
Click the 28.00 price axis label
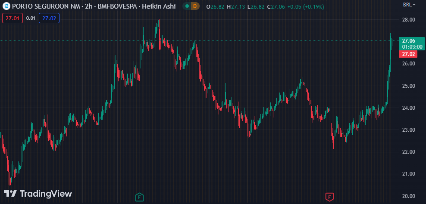(408, 20)
